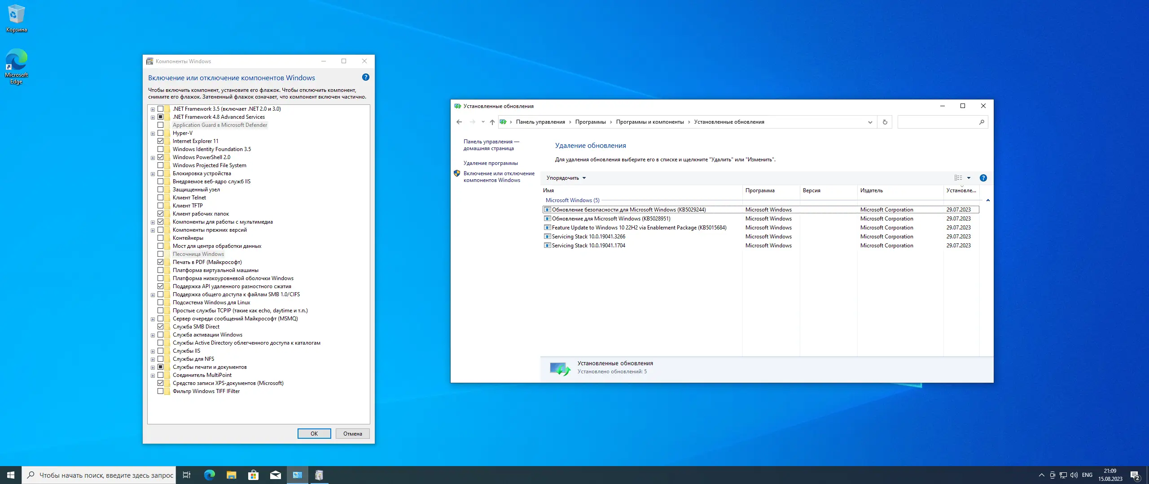Image resolution: width=1149 pixels, height=484 pixels.
Task: Enable the Hyper-V checkbox
Action: (x=160, y=133)
